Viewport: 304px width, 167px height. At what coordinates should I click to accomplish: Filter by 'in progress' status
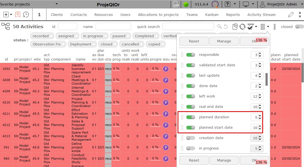(95, 36)
